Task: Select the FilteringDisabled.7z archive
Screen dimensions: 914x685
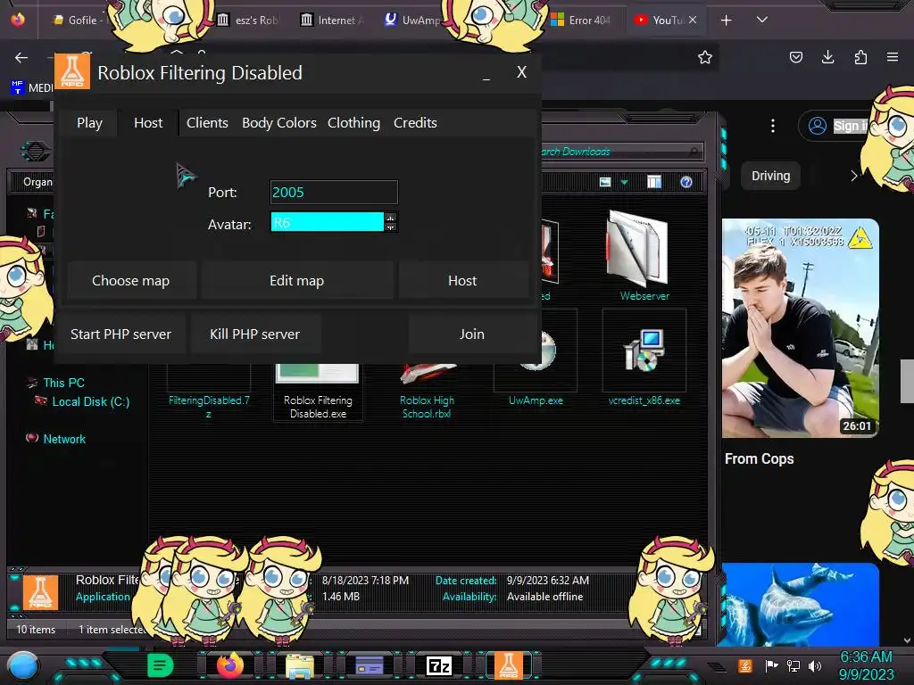Action: click(209, 392)
